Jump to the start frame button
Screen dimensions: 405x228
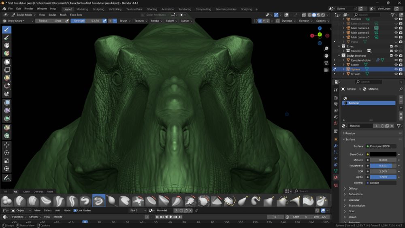(x=157, y=217)
